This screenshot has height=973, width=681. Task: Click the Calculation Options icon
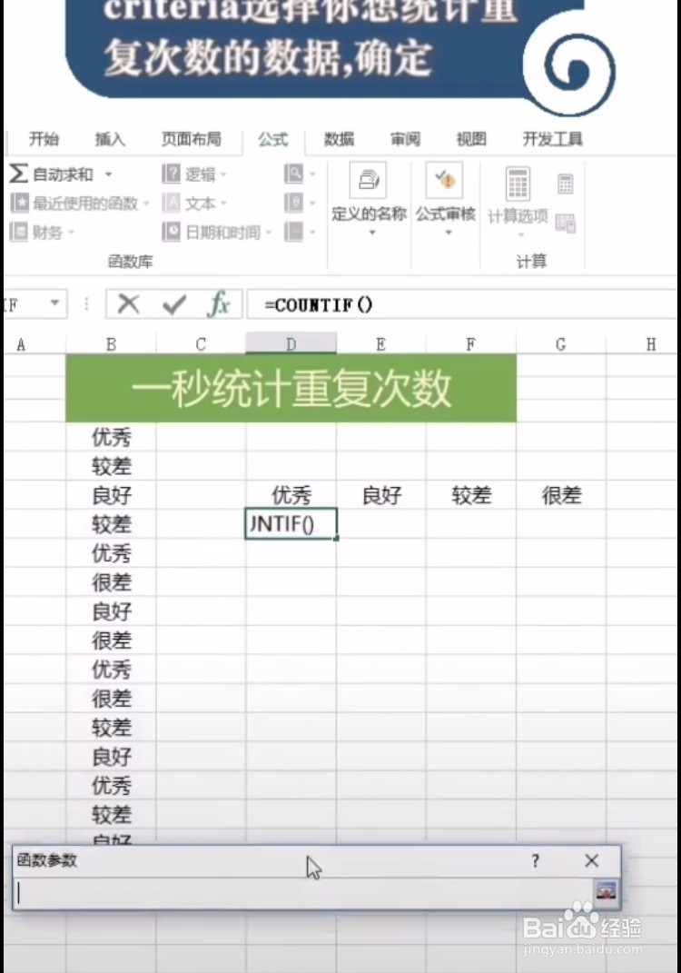(518, 184)
